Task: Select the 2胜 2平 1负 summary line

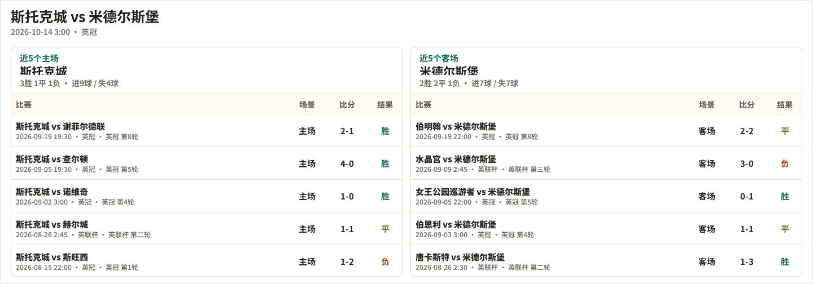Action: coord(469,83)
